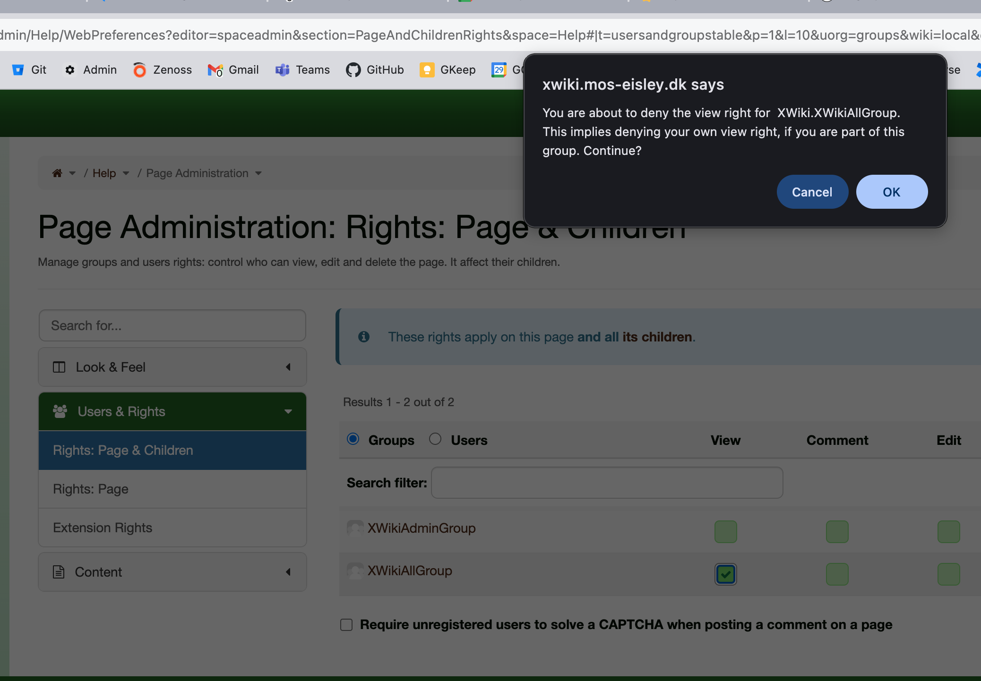Click the info icon in rights notice
The height and width of the screenshot is (681, 981).
pyautogui.click(x=364, y=337)
